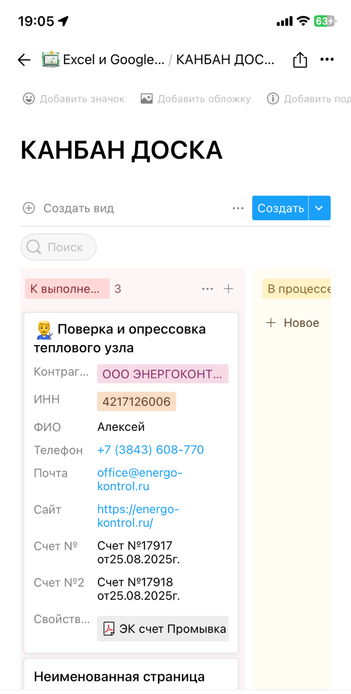The width and height of the screenshot is (351, 694).
Task: Open К выполне... column options menu
Action: (x=207, y=289)
